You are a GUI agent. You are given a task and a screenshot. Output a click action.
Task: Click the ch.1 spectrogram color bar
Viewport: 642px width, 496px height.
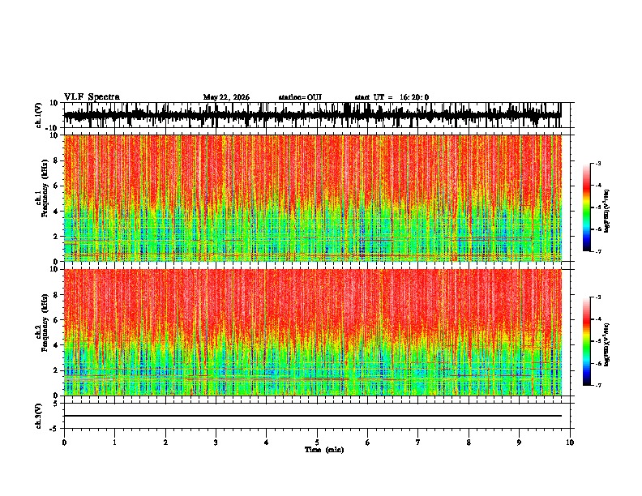[586, 207]
